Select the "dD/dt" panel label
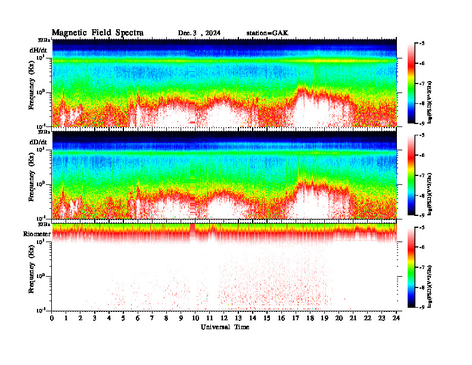This screenshot has height=365, width=472. coord(38,142)
